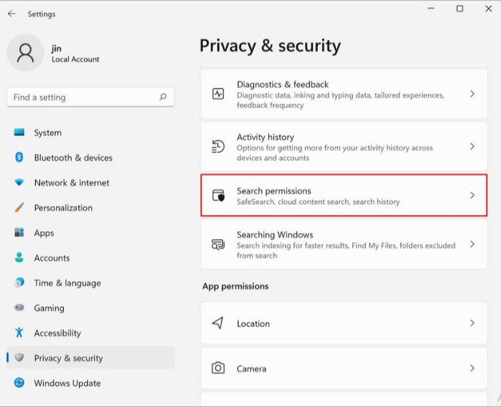Expand Diagnostics & feedback chevron
The height and width of the screenshot is (407, 501).
[472, 94]
